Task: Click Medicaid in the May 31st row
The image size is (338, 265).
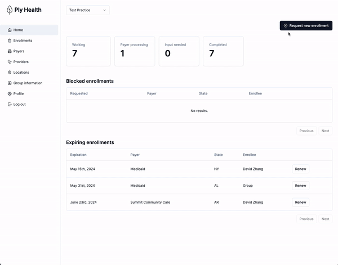Action: (138, 186)
